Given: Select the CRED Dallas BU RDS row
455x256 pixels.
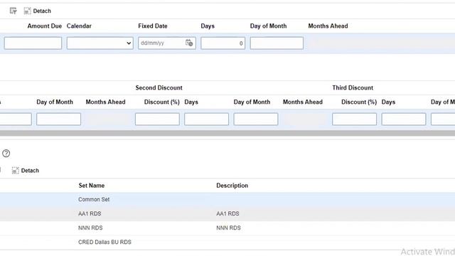Looking at the screenshot, I should coord(227,242).
